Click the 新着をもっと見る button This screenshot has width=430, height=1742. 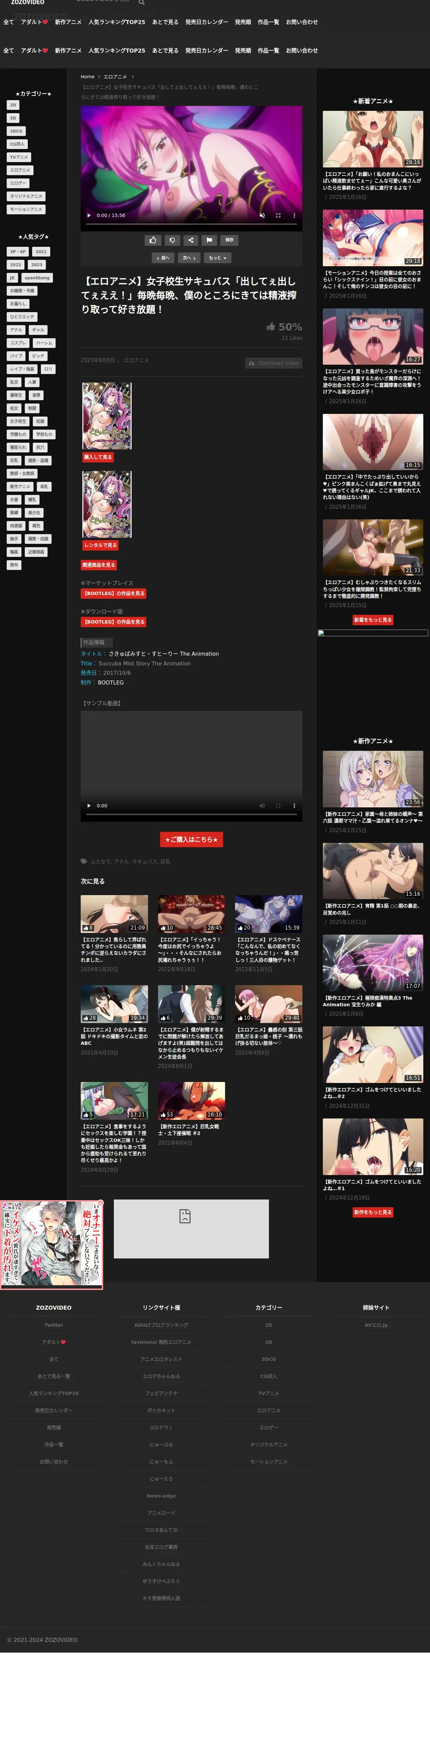(x=372, y=620)
